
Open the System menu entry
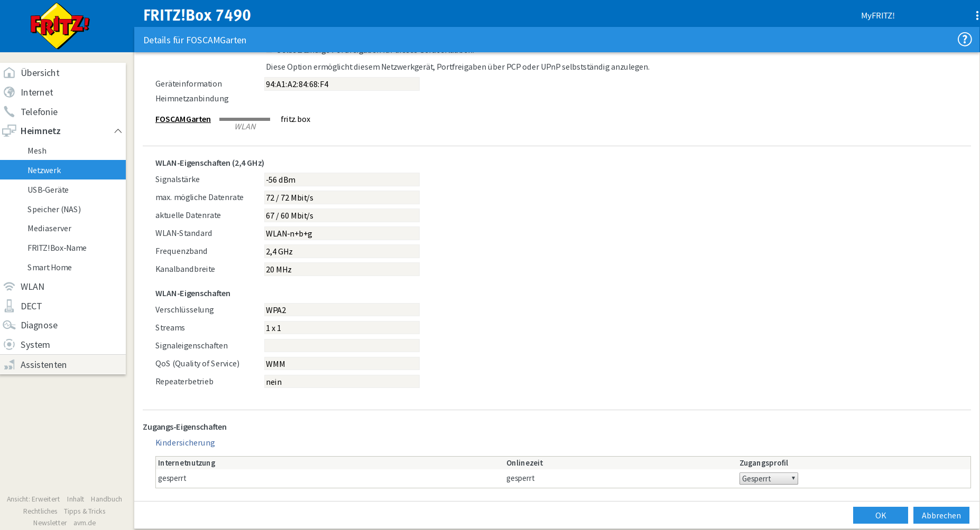[63, 345]
